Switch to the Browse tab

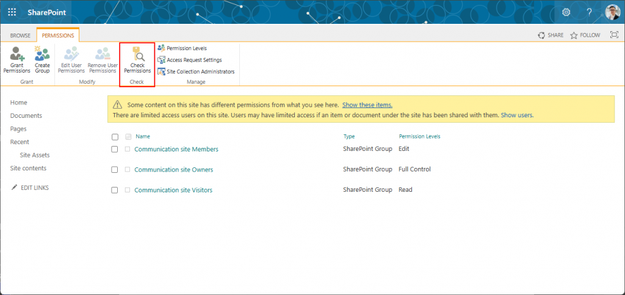point(20,35)
